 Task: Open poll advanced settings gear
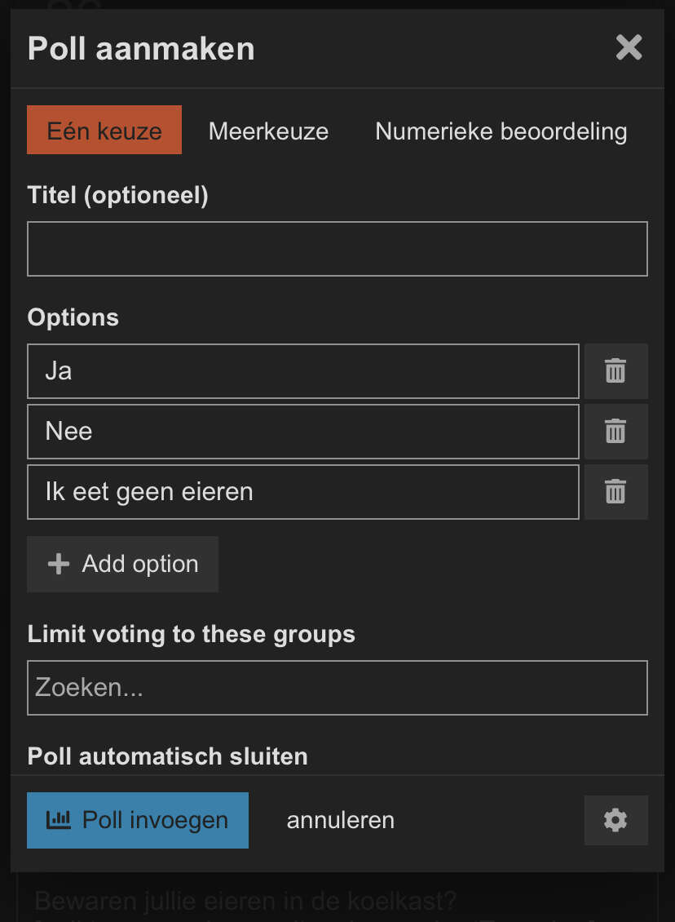click(x=615, y=820)
